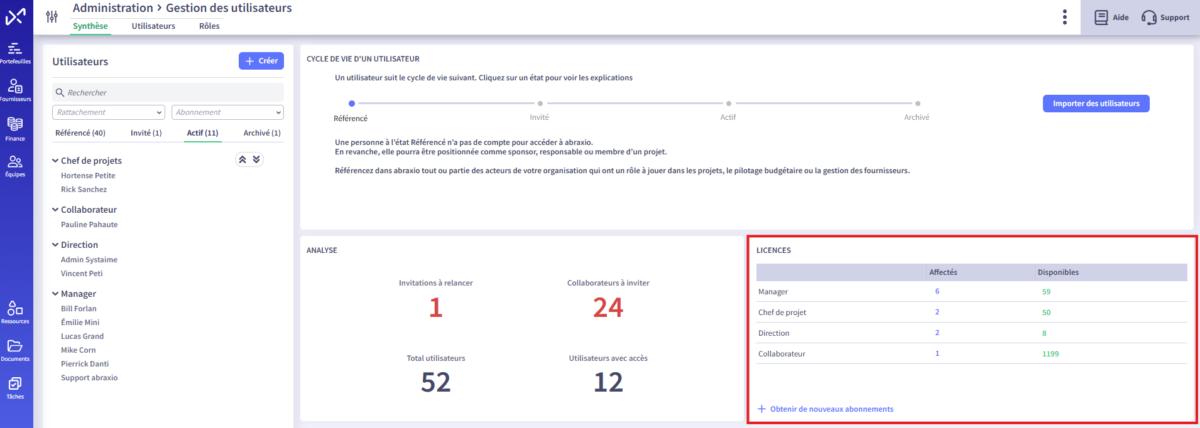Open the Fournisseurs sidebar icon
This screenshot has width=1200, height=428.
pos(15,90)
